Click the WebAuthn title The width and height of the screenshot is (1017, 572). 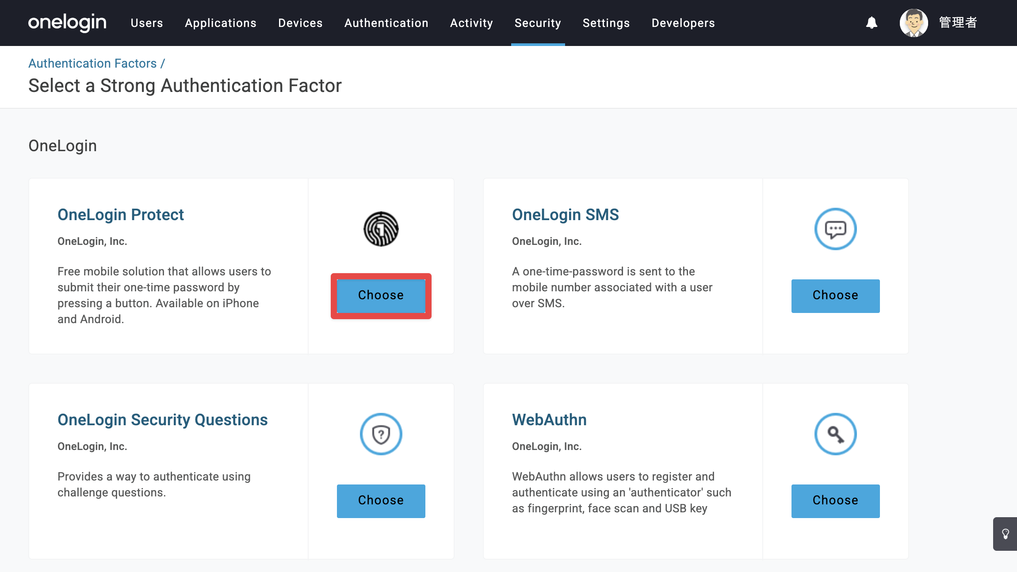click(549, 419)
